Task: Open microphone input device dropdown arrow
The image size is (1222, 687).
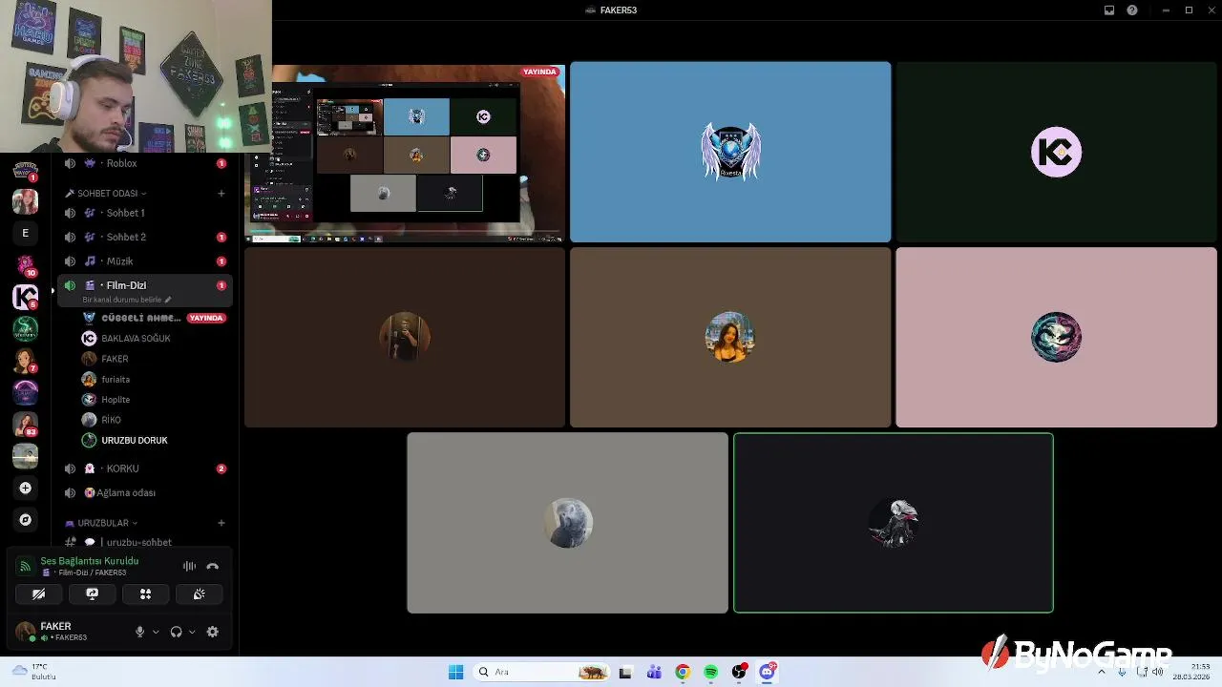Action: pos(156,632)
